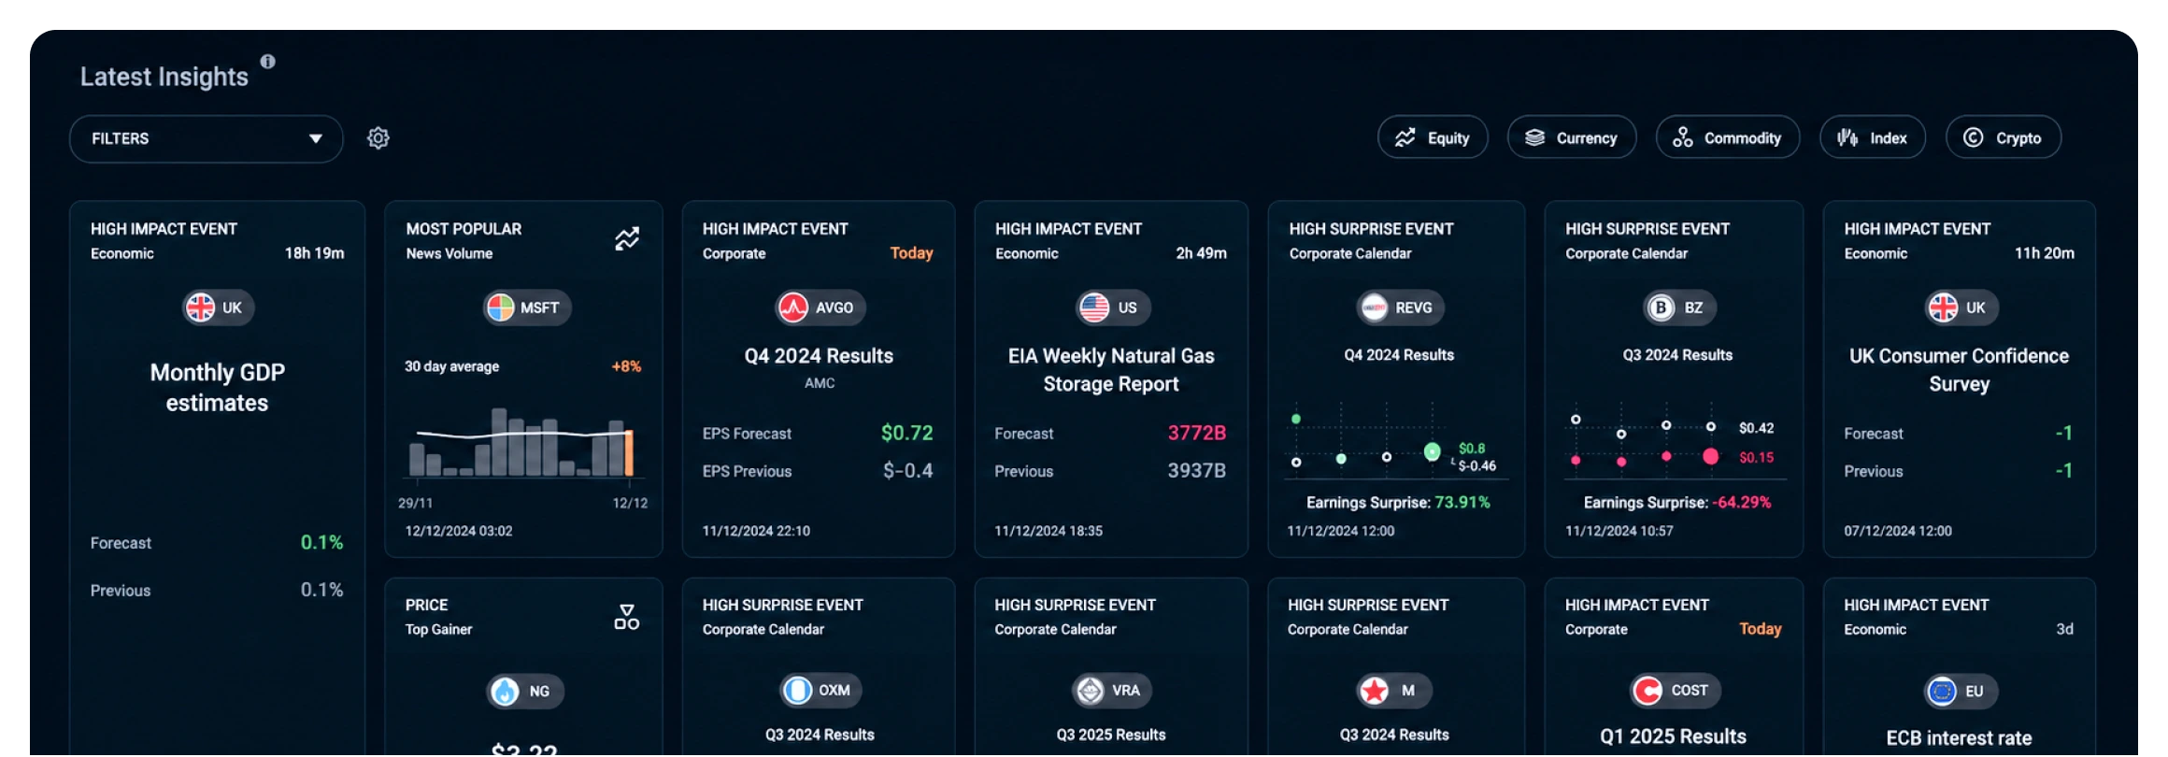Screen dimensions: 2168x757
Task: Click the NG commodity chip
Action: tap(525, 692)
